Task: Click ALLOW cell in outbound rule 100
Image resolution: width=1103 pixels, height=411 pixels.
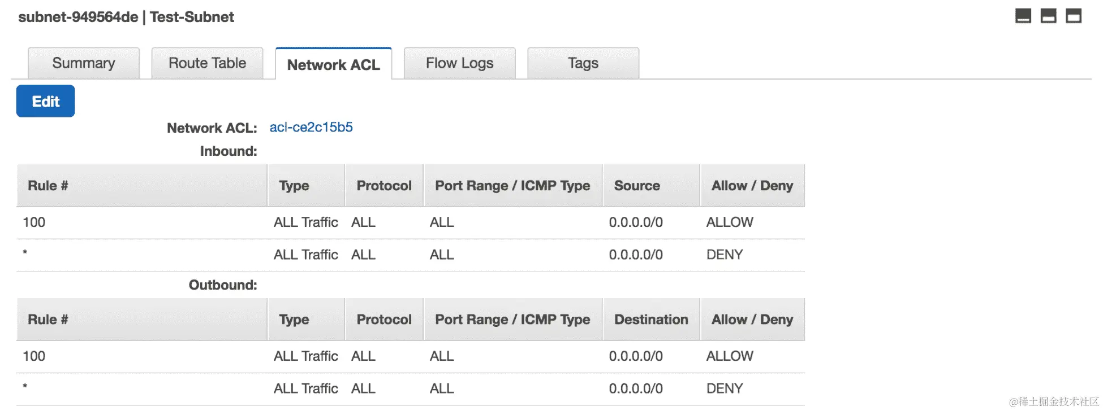Action: pyautogui.click(x=730, y=356)
